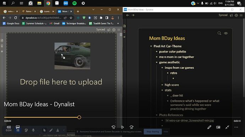Play the video recording

pos(123,127)
